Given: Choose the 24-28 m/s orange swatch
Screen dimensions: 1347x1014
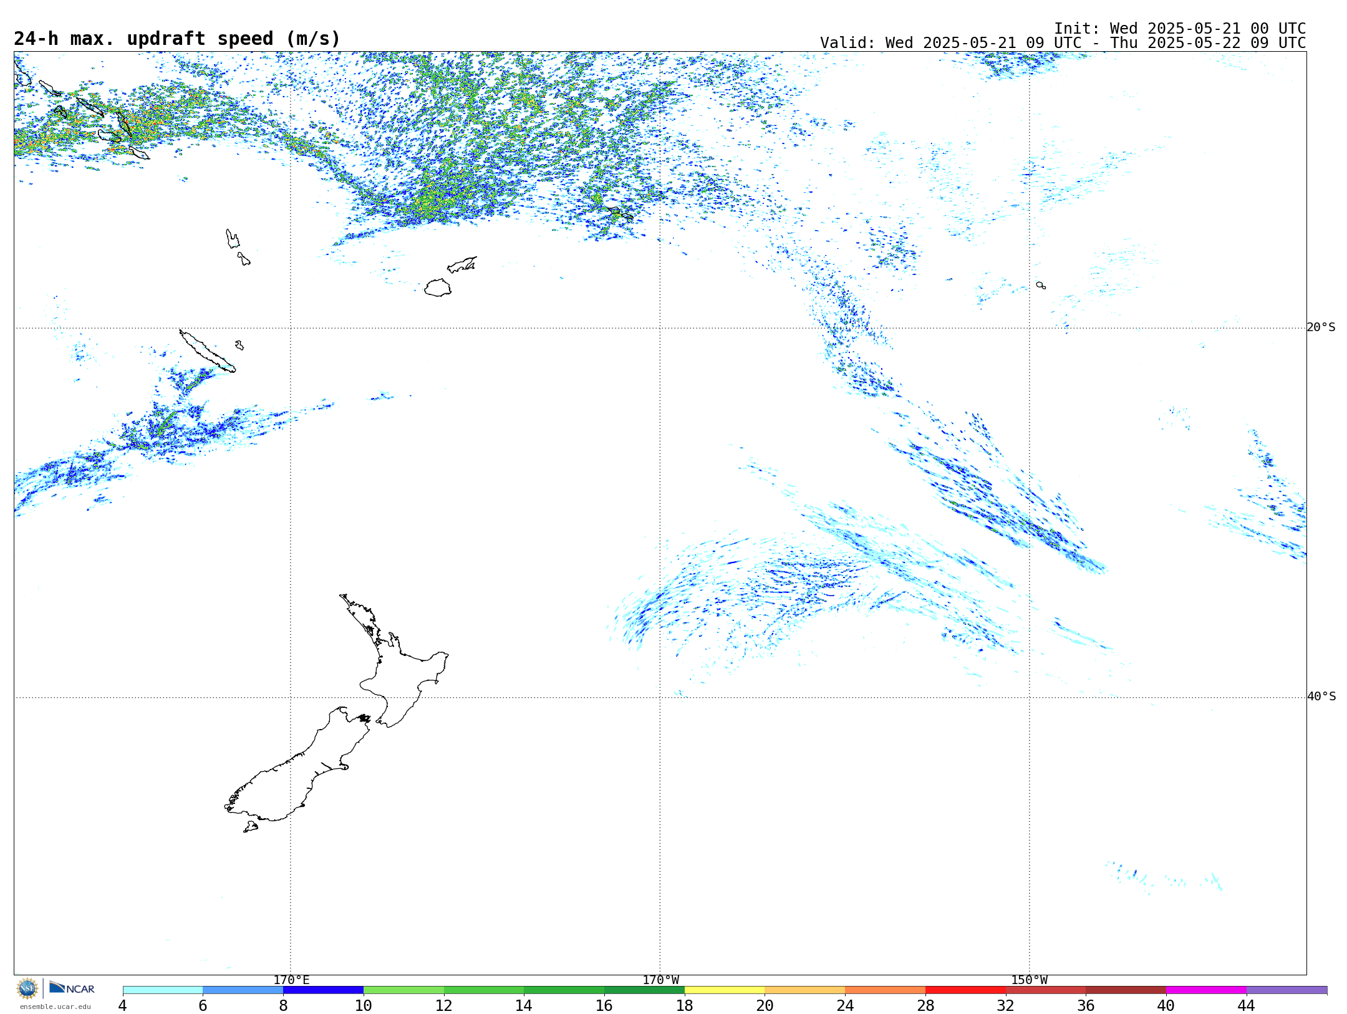Looking at the screenshot, I should [886, 990].
